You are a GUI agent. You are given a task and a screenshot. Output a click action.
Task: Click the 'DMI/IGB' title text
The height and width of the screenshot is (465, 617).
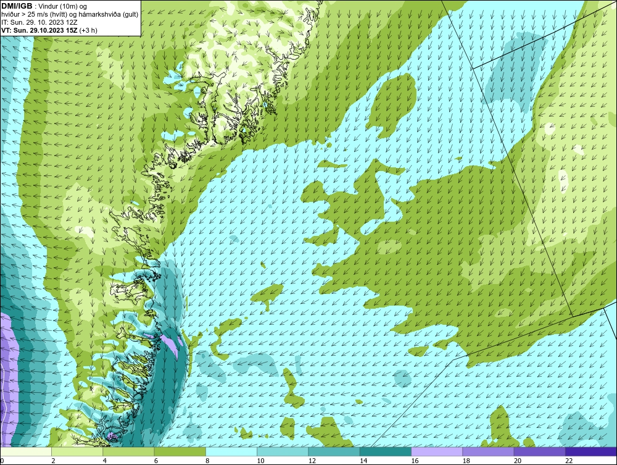17,6
